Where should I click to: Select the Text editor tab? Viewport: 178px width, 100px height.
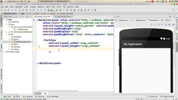click(45, 93)
